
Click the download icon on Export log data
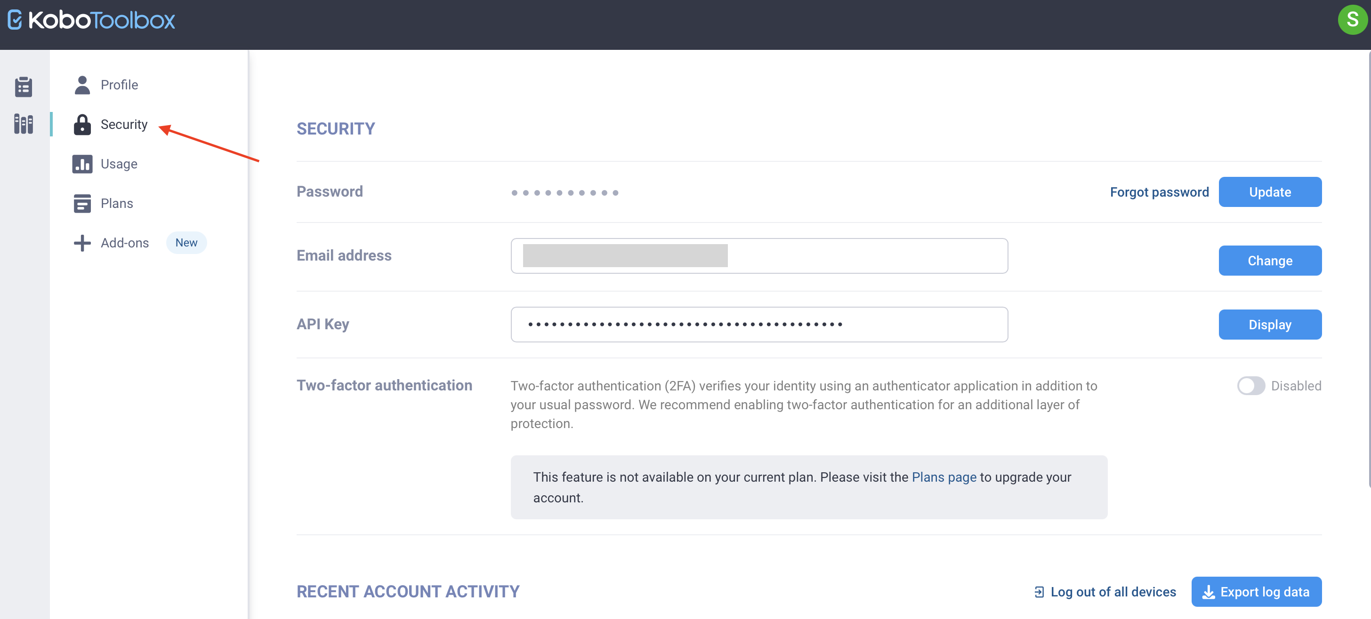[1208, 591]
